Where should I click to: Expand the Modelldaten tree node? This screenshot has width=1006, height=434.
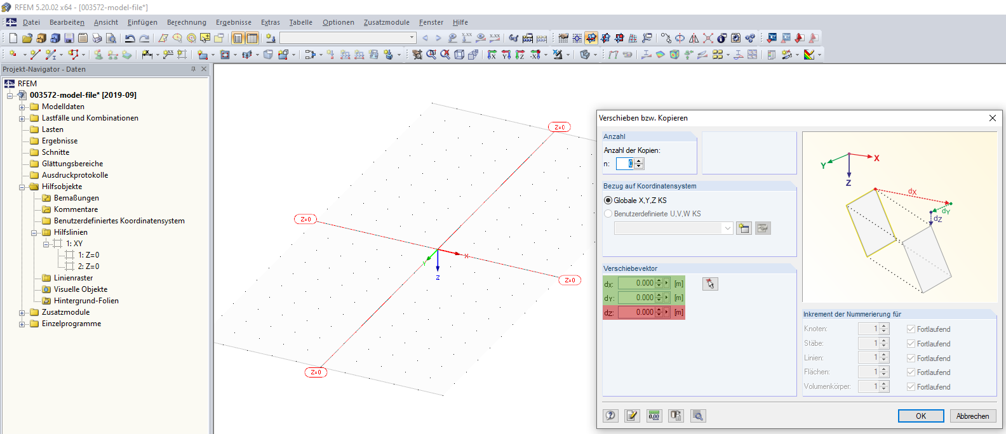22,107
